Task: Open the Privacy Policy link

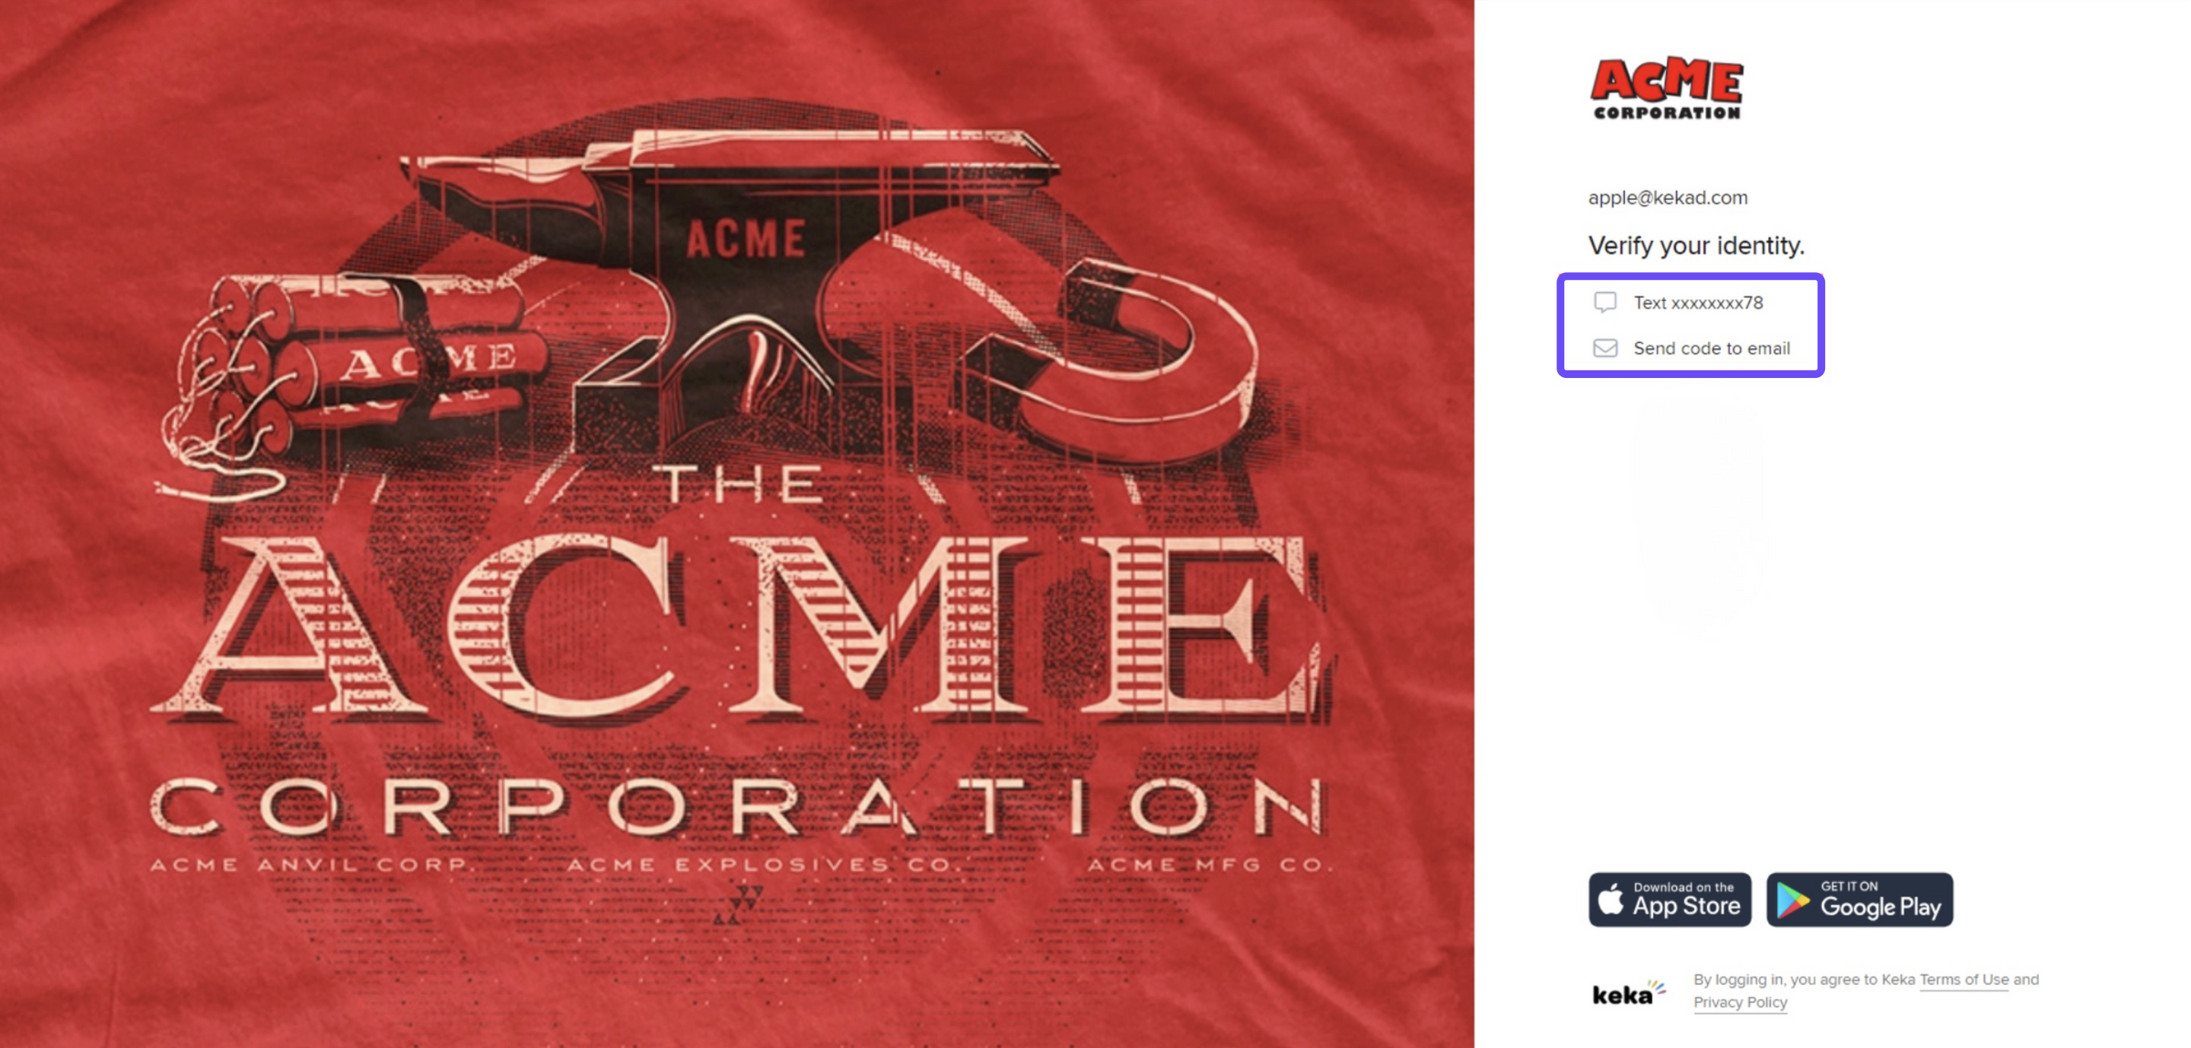Action: coord(1740,1002)
